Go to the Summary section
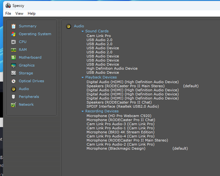This screenshot has width=220, height=176. (x=28, y=26)
